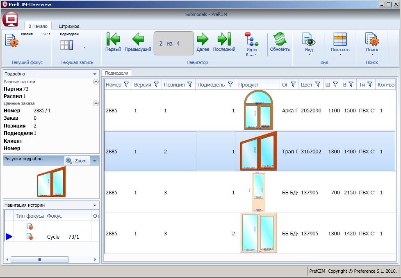
Task: Click the two-pane beige window thumbnail
Action: click(x=258, y=233)
